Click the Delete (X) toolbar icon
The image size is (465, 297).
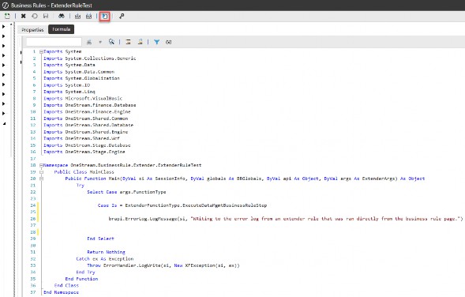coord(23,16)
